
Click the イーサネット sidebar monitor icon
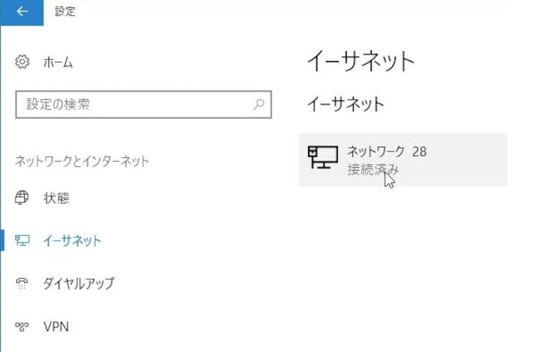click(x=22, y=240)
